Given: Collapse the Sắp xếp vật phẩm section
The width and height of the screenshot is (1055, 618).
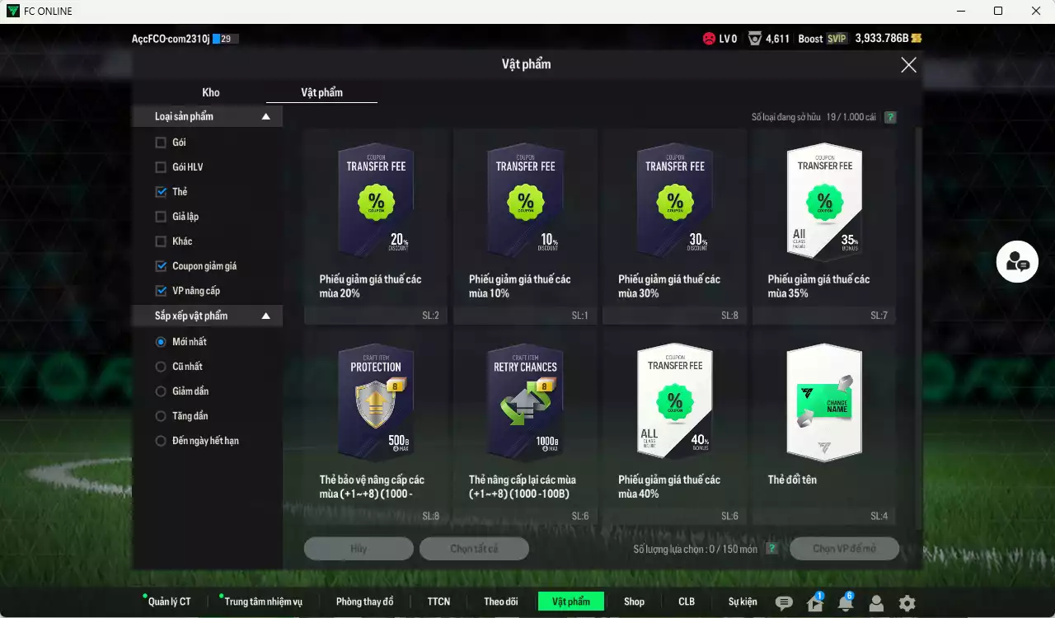Looking at the screenshot, I should coord(265,316).
